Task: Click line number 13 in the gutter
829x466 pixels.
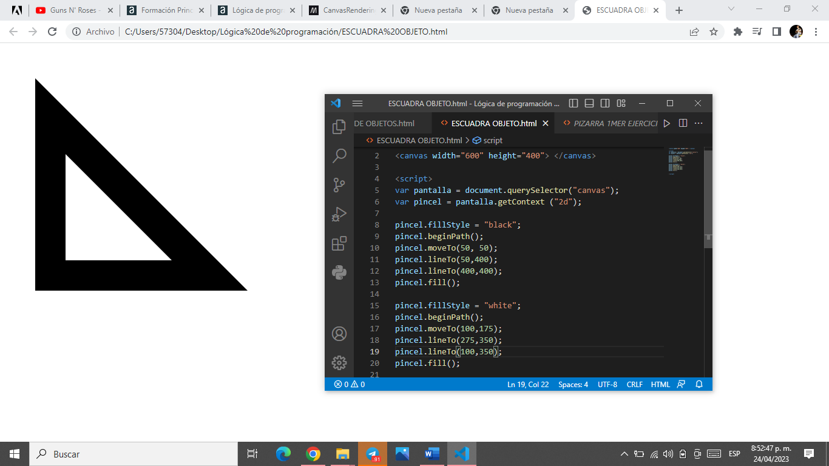Action: tap(375, 282)
